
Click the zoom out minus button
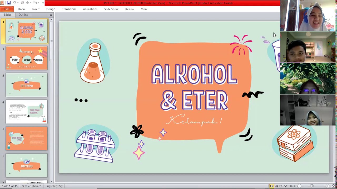(299, 186)
